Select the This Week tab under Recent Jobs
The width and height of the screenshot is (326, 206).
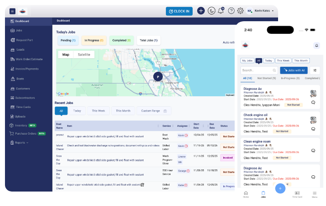tap(98, 111)
